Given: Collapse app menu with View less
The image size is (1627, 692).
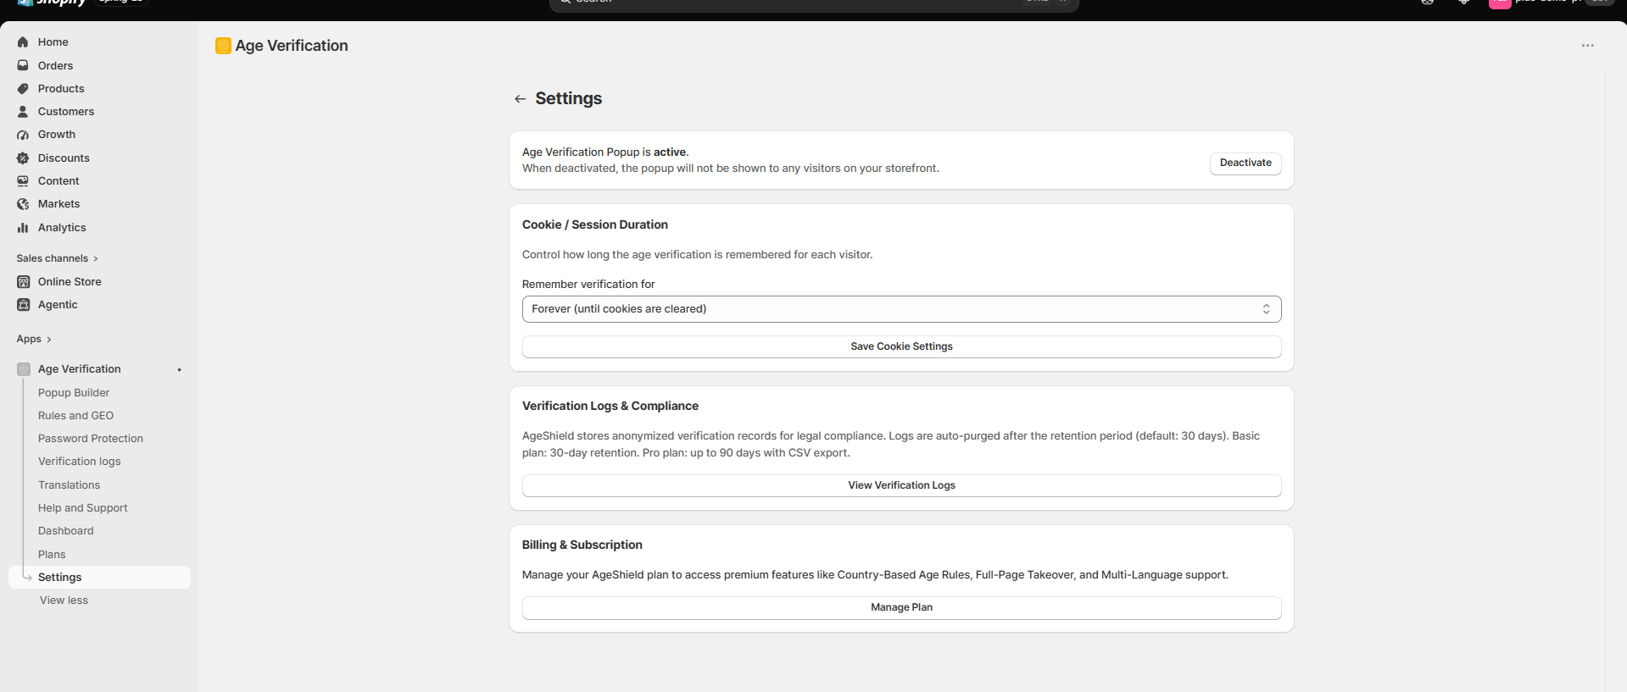Looking at the screenshot, I should click(x=64, y=601).
